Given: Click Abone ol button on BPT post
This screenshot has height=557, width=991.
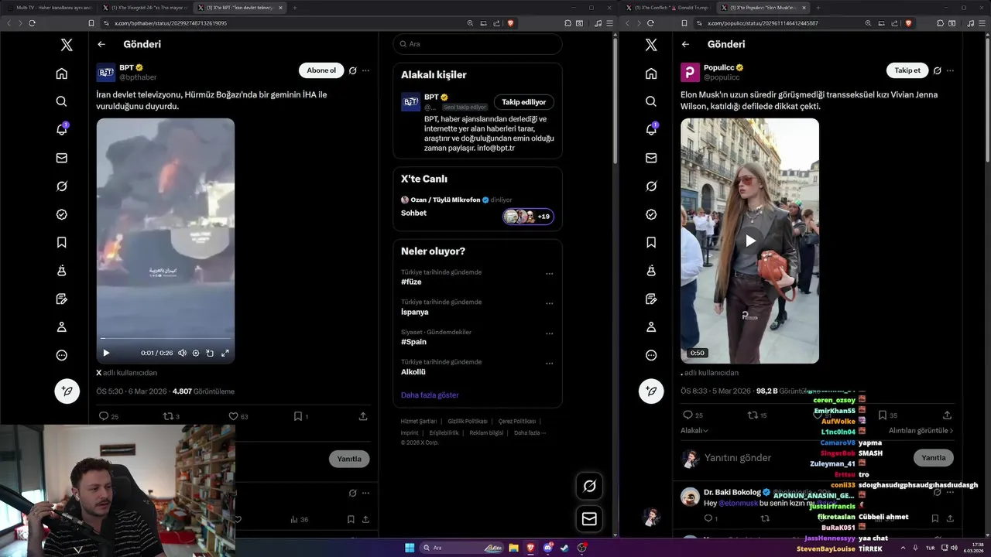Looking at the screenshot, I should coord(321,70).
